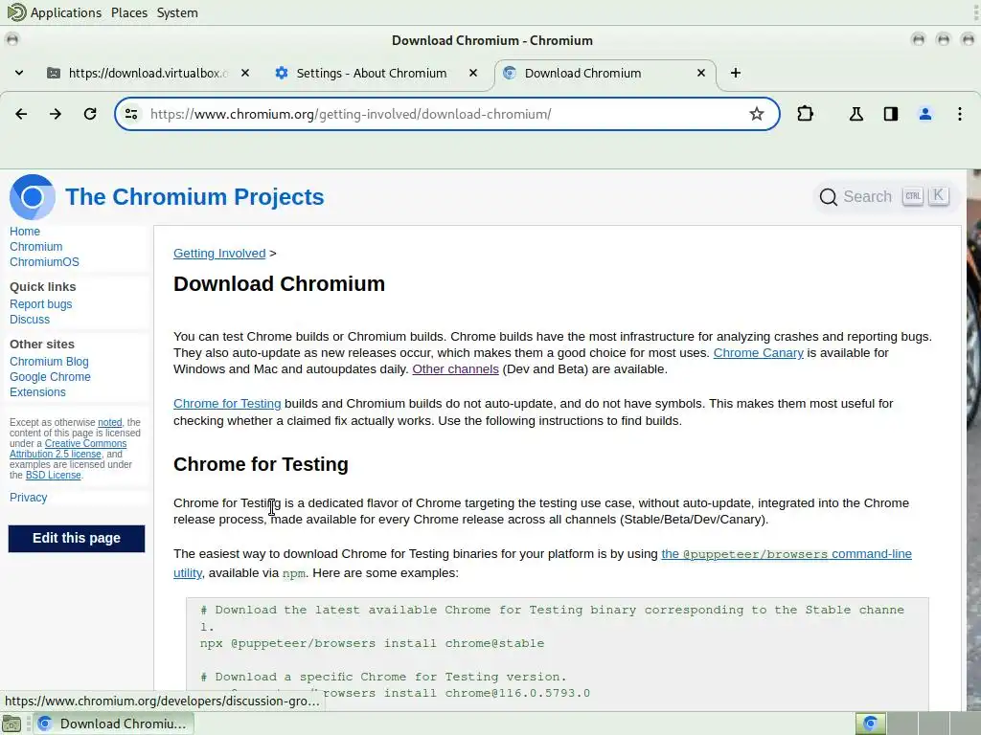Click the Other sites sidebar heading
The width and height of the screenshot is (981, 735).
point(42,345)
